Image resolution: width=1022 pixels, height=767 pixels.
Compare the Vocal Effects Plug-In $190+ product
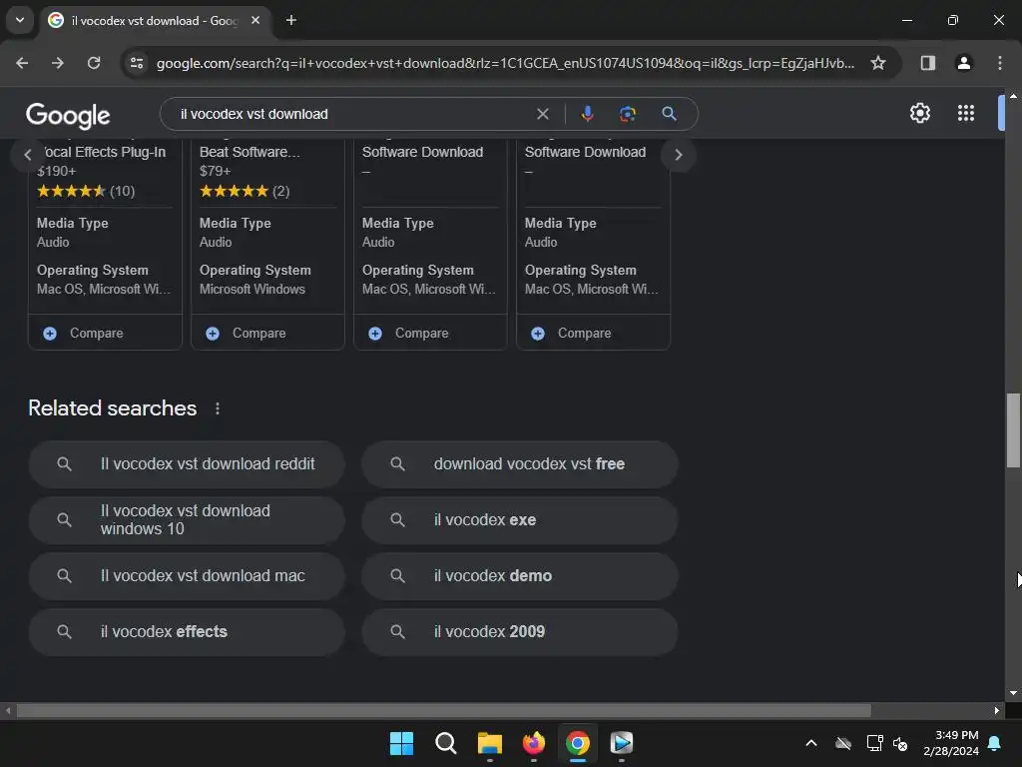pyautogui.click(x=105, y=334)
